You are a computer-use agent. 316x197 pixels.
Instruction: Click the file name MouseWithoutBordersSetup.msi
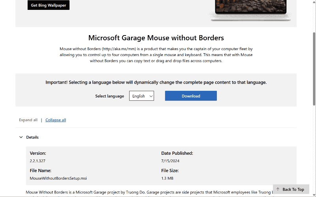click(58, 178)
